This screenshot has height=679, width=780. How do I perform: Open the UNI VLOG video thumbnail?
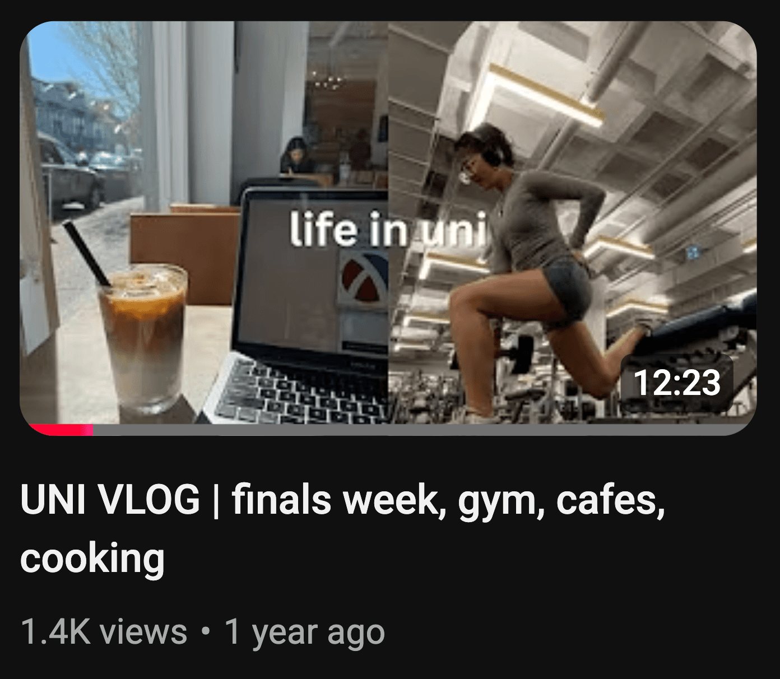(388, 228)
